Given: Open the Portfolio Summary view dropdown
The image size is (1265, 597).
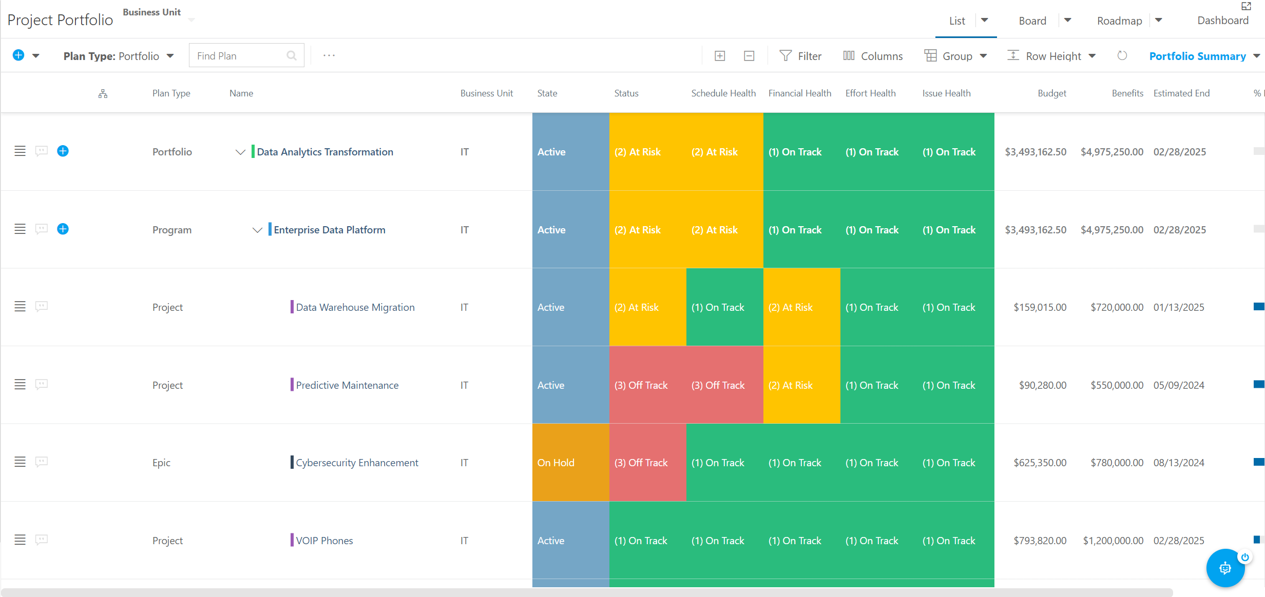Looking at the screenshot, I should (1204, 56).
